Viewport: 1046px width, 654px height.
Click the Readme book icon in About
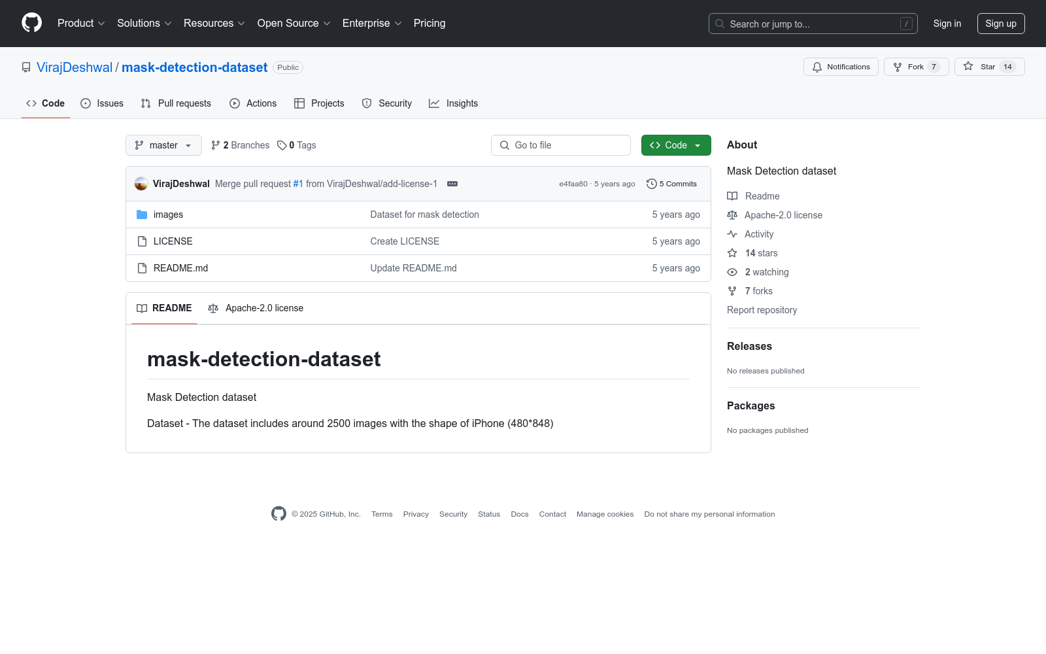732,196
